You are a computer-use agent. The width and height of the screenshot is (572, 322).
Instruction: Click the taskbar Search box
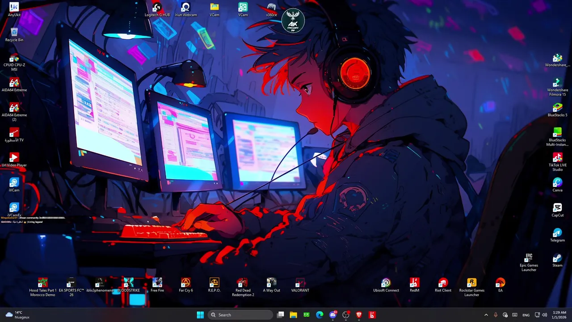click(241, 315)
